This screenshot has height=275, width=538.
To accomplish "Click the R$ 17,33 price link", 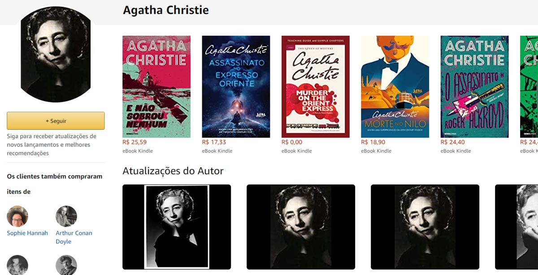I will click(214, 142).
